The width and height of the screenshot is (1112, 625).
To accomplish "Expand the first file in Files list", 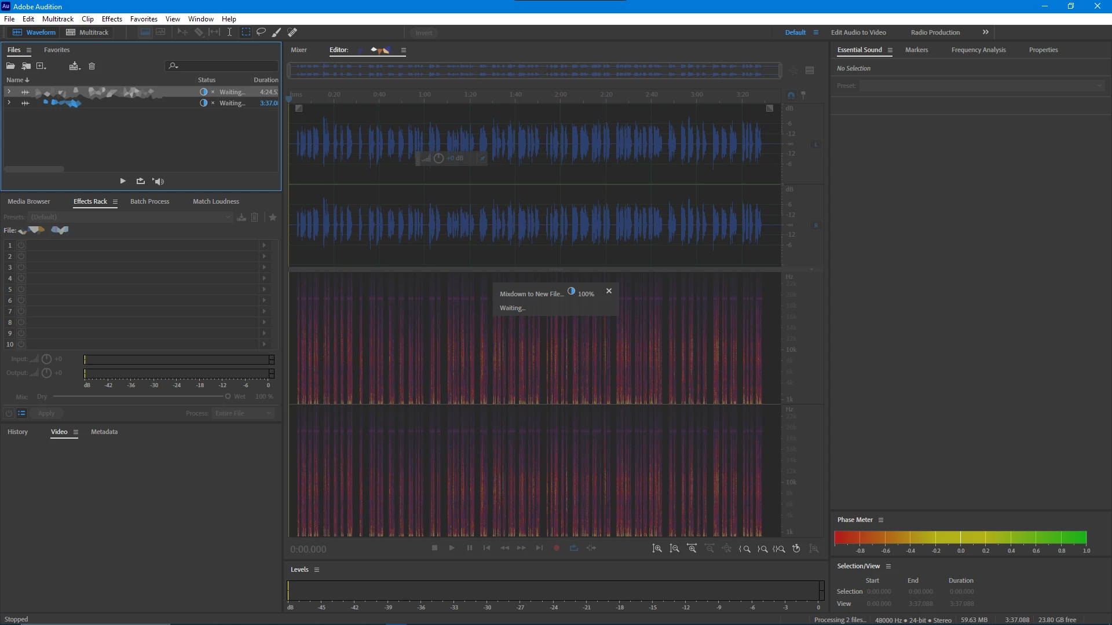I will (x=9, y=91).
